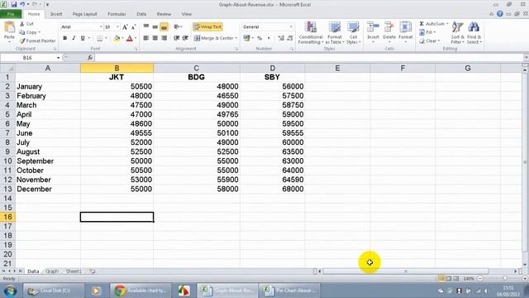Click decrease decimal icon
The width and height of the screenshot is (529, 298).
(290, 38)
